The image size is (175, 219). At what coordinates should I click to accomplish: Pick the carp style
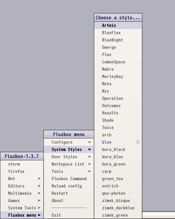118,171
